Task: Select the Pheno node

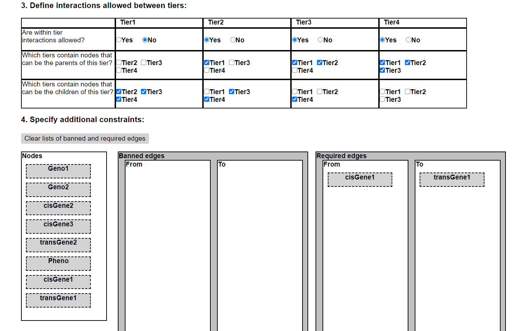Action: 58,263
